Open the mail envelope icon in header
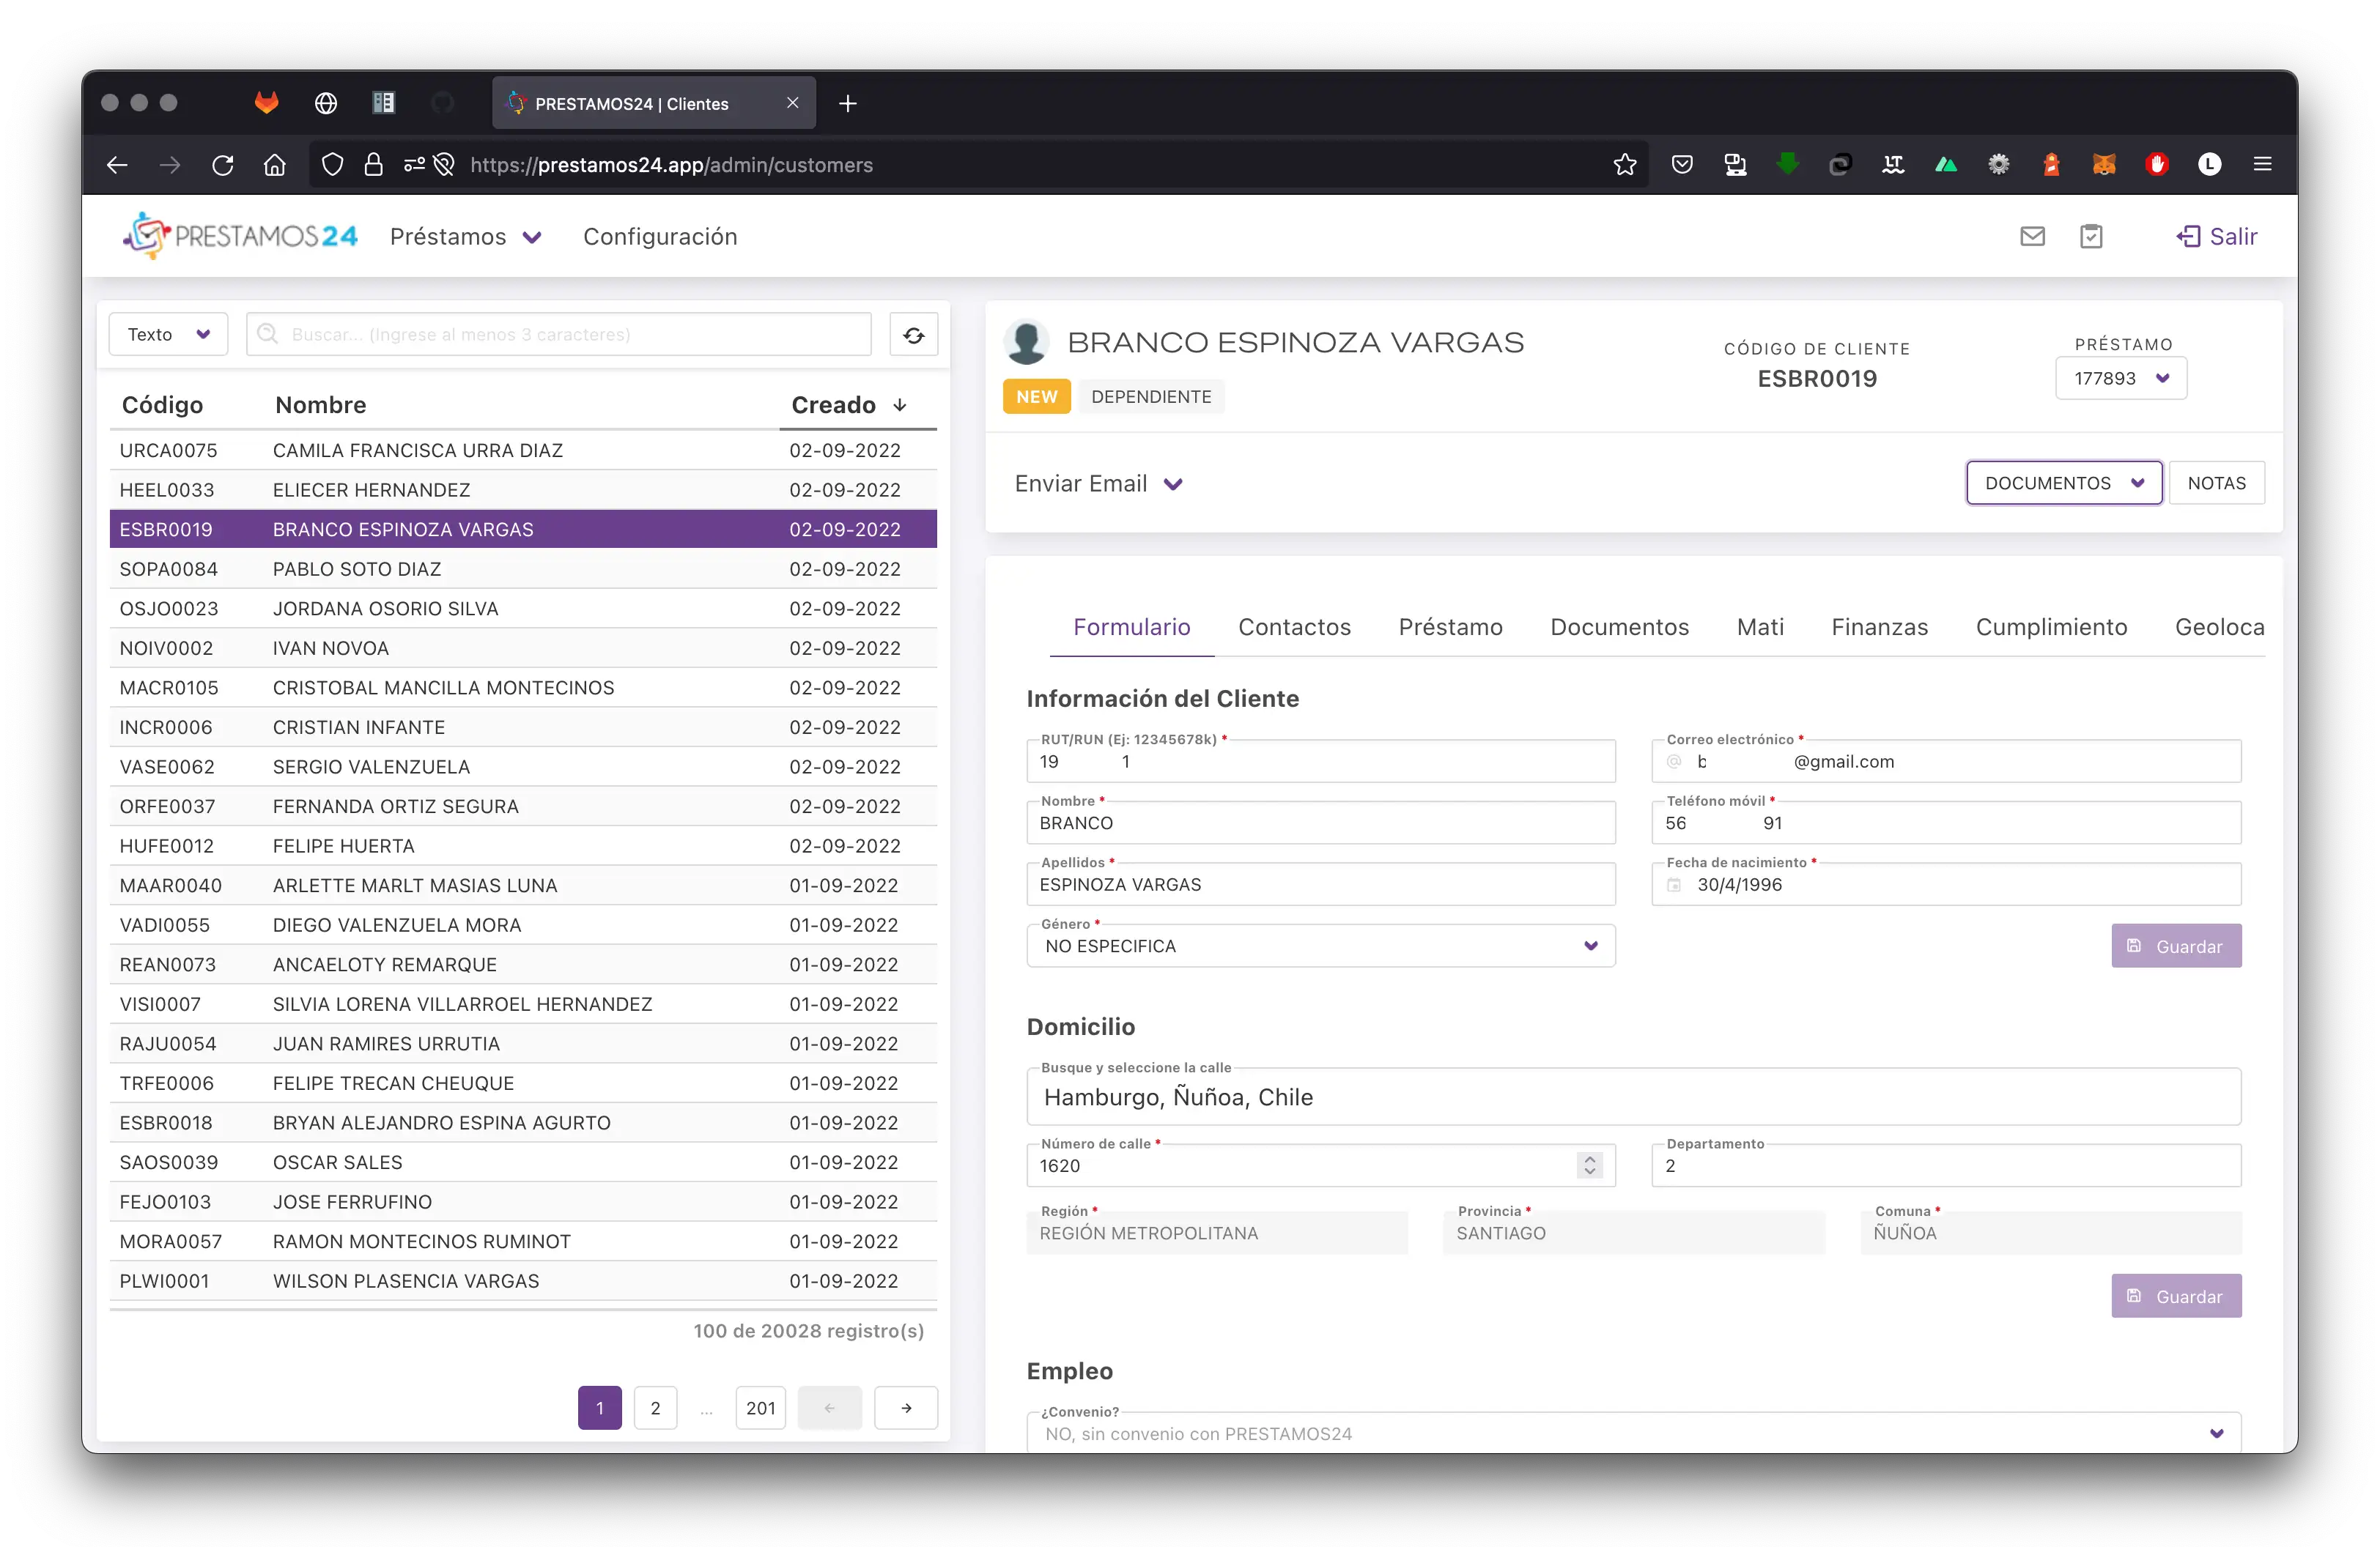Image resolution: width=2380 pixels, height=1547 pixels. [2032, 237]
